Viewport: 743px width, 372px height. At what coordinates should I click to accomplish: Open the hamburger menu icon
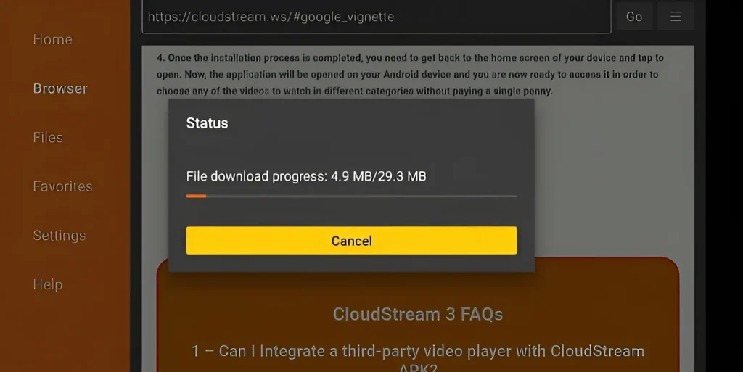tap(676, 17)
